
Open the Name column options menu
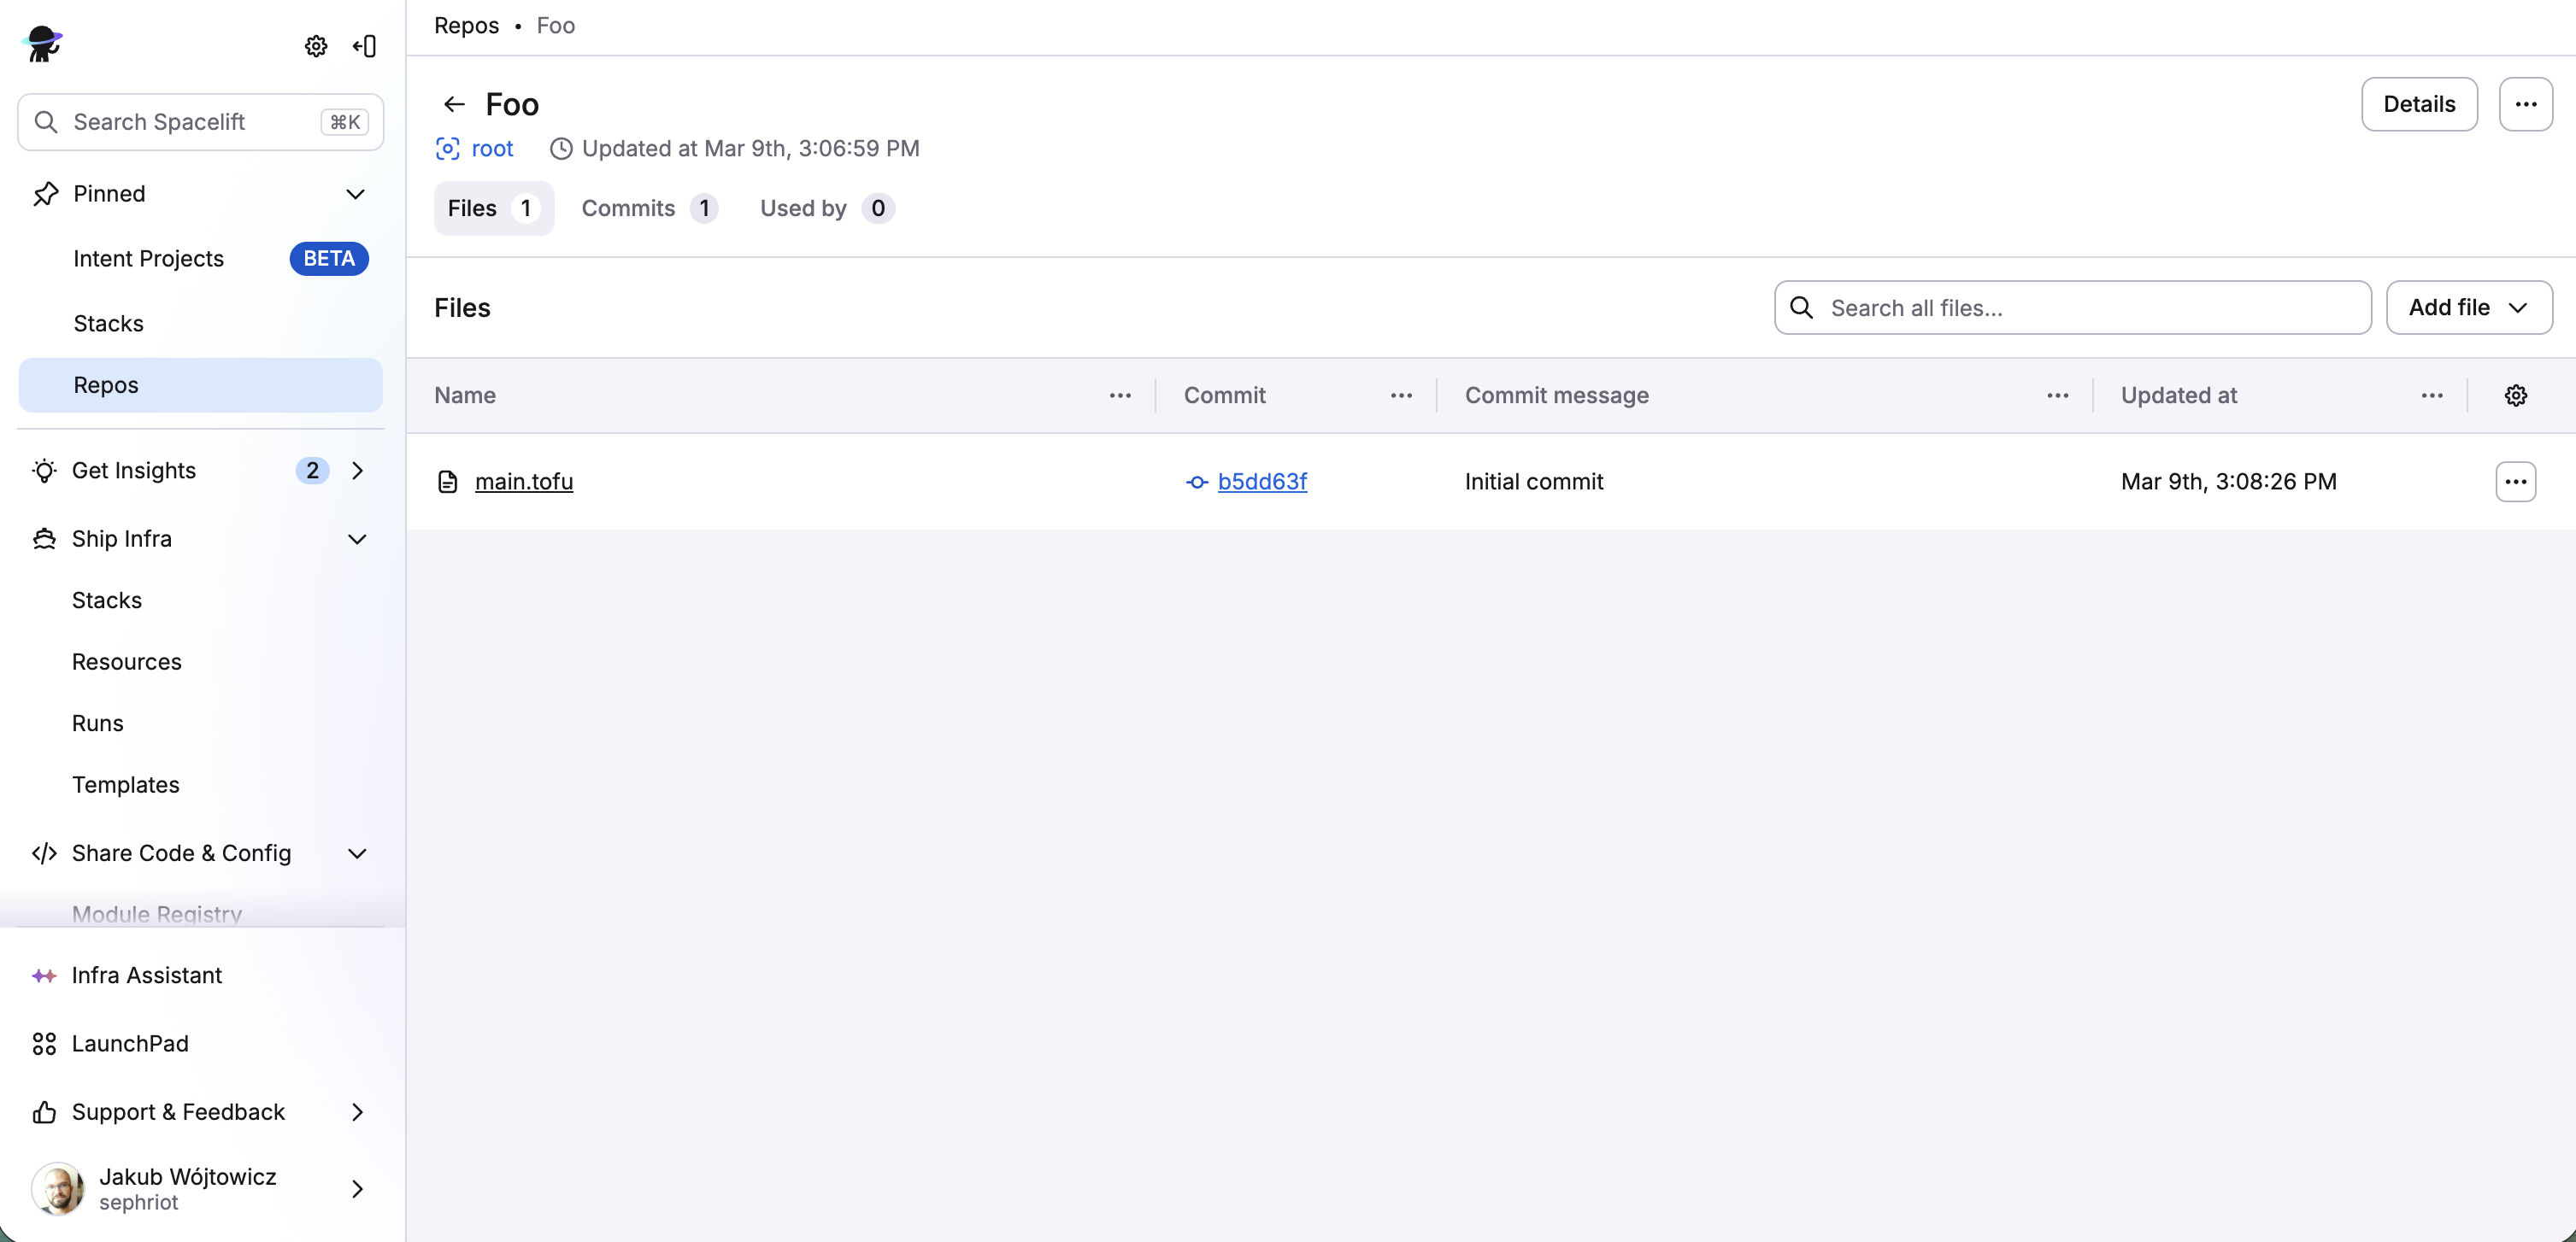(1121, 395)
